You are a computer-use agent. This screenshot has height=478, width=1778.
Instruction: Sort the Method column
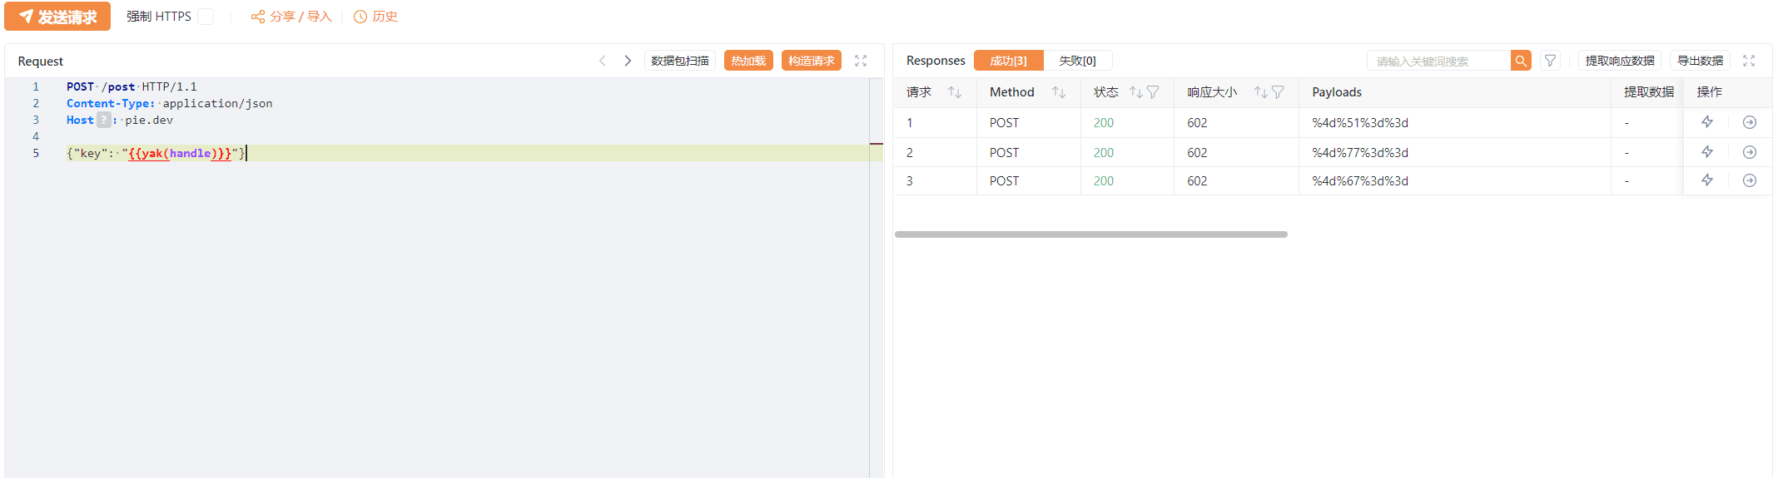[x=1059, y=92]
